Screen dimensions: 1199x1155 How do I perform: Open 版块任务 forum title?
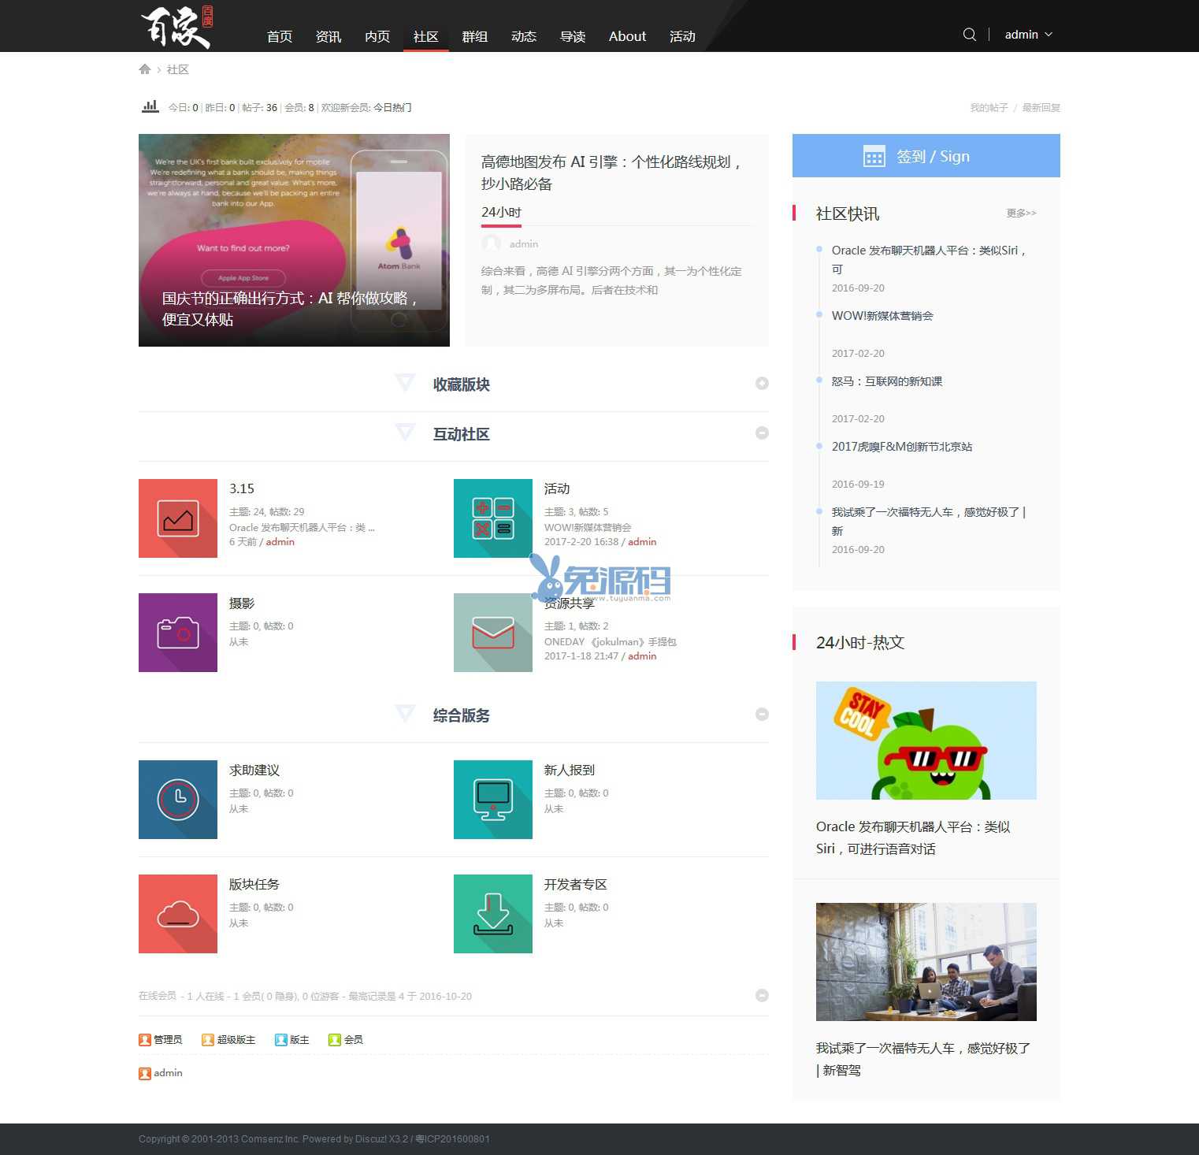254,885
